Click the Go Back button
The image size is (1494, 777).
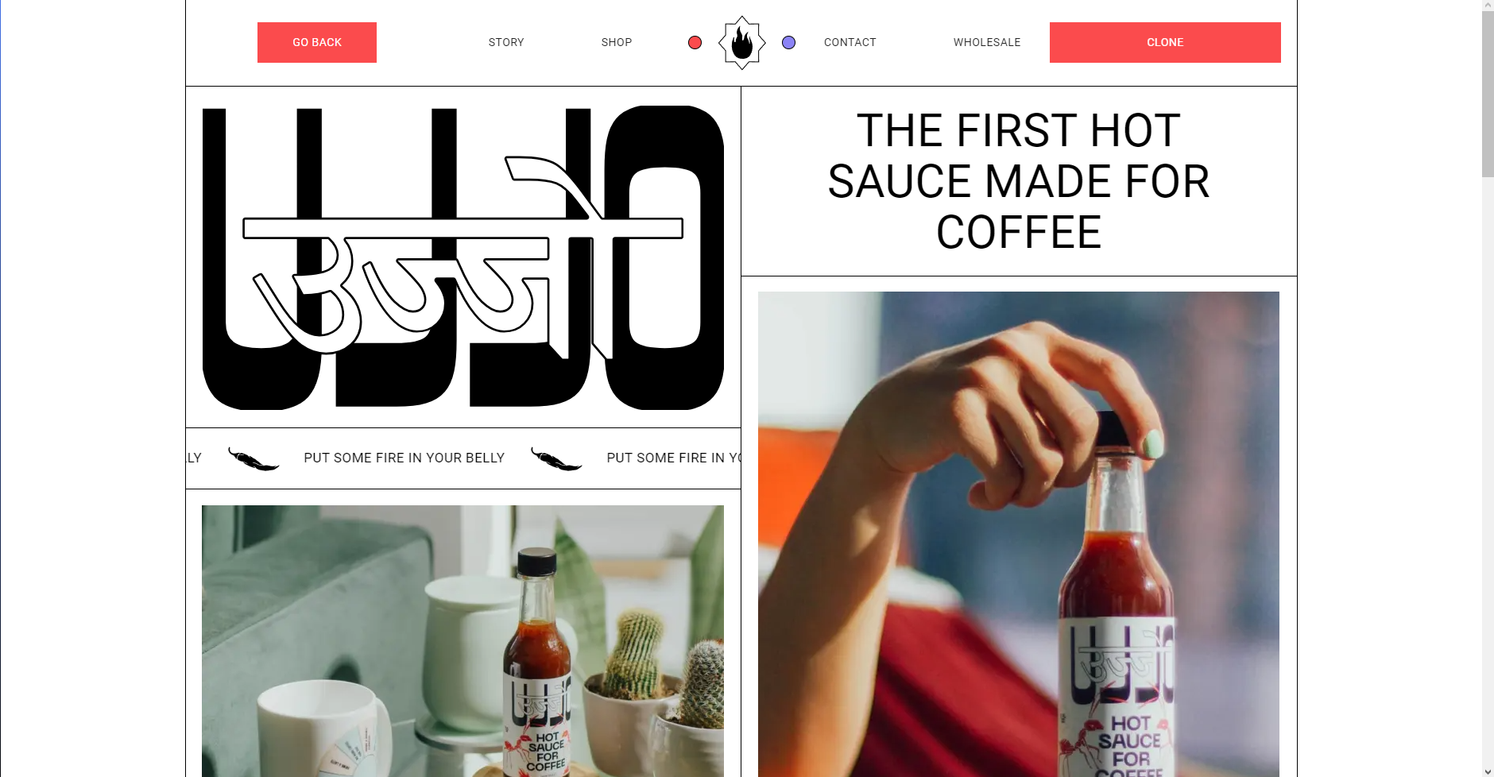(317, 43)
